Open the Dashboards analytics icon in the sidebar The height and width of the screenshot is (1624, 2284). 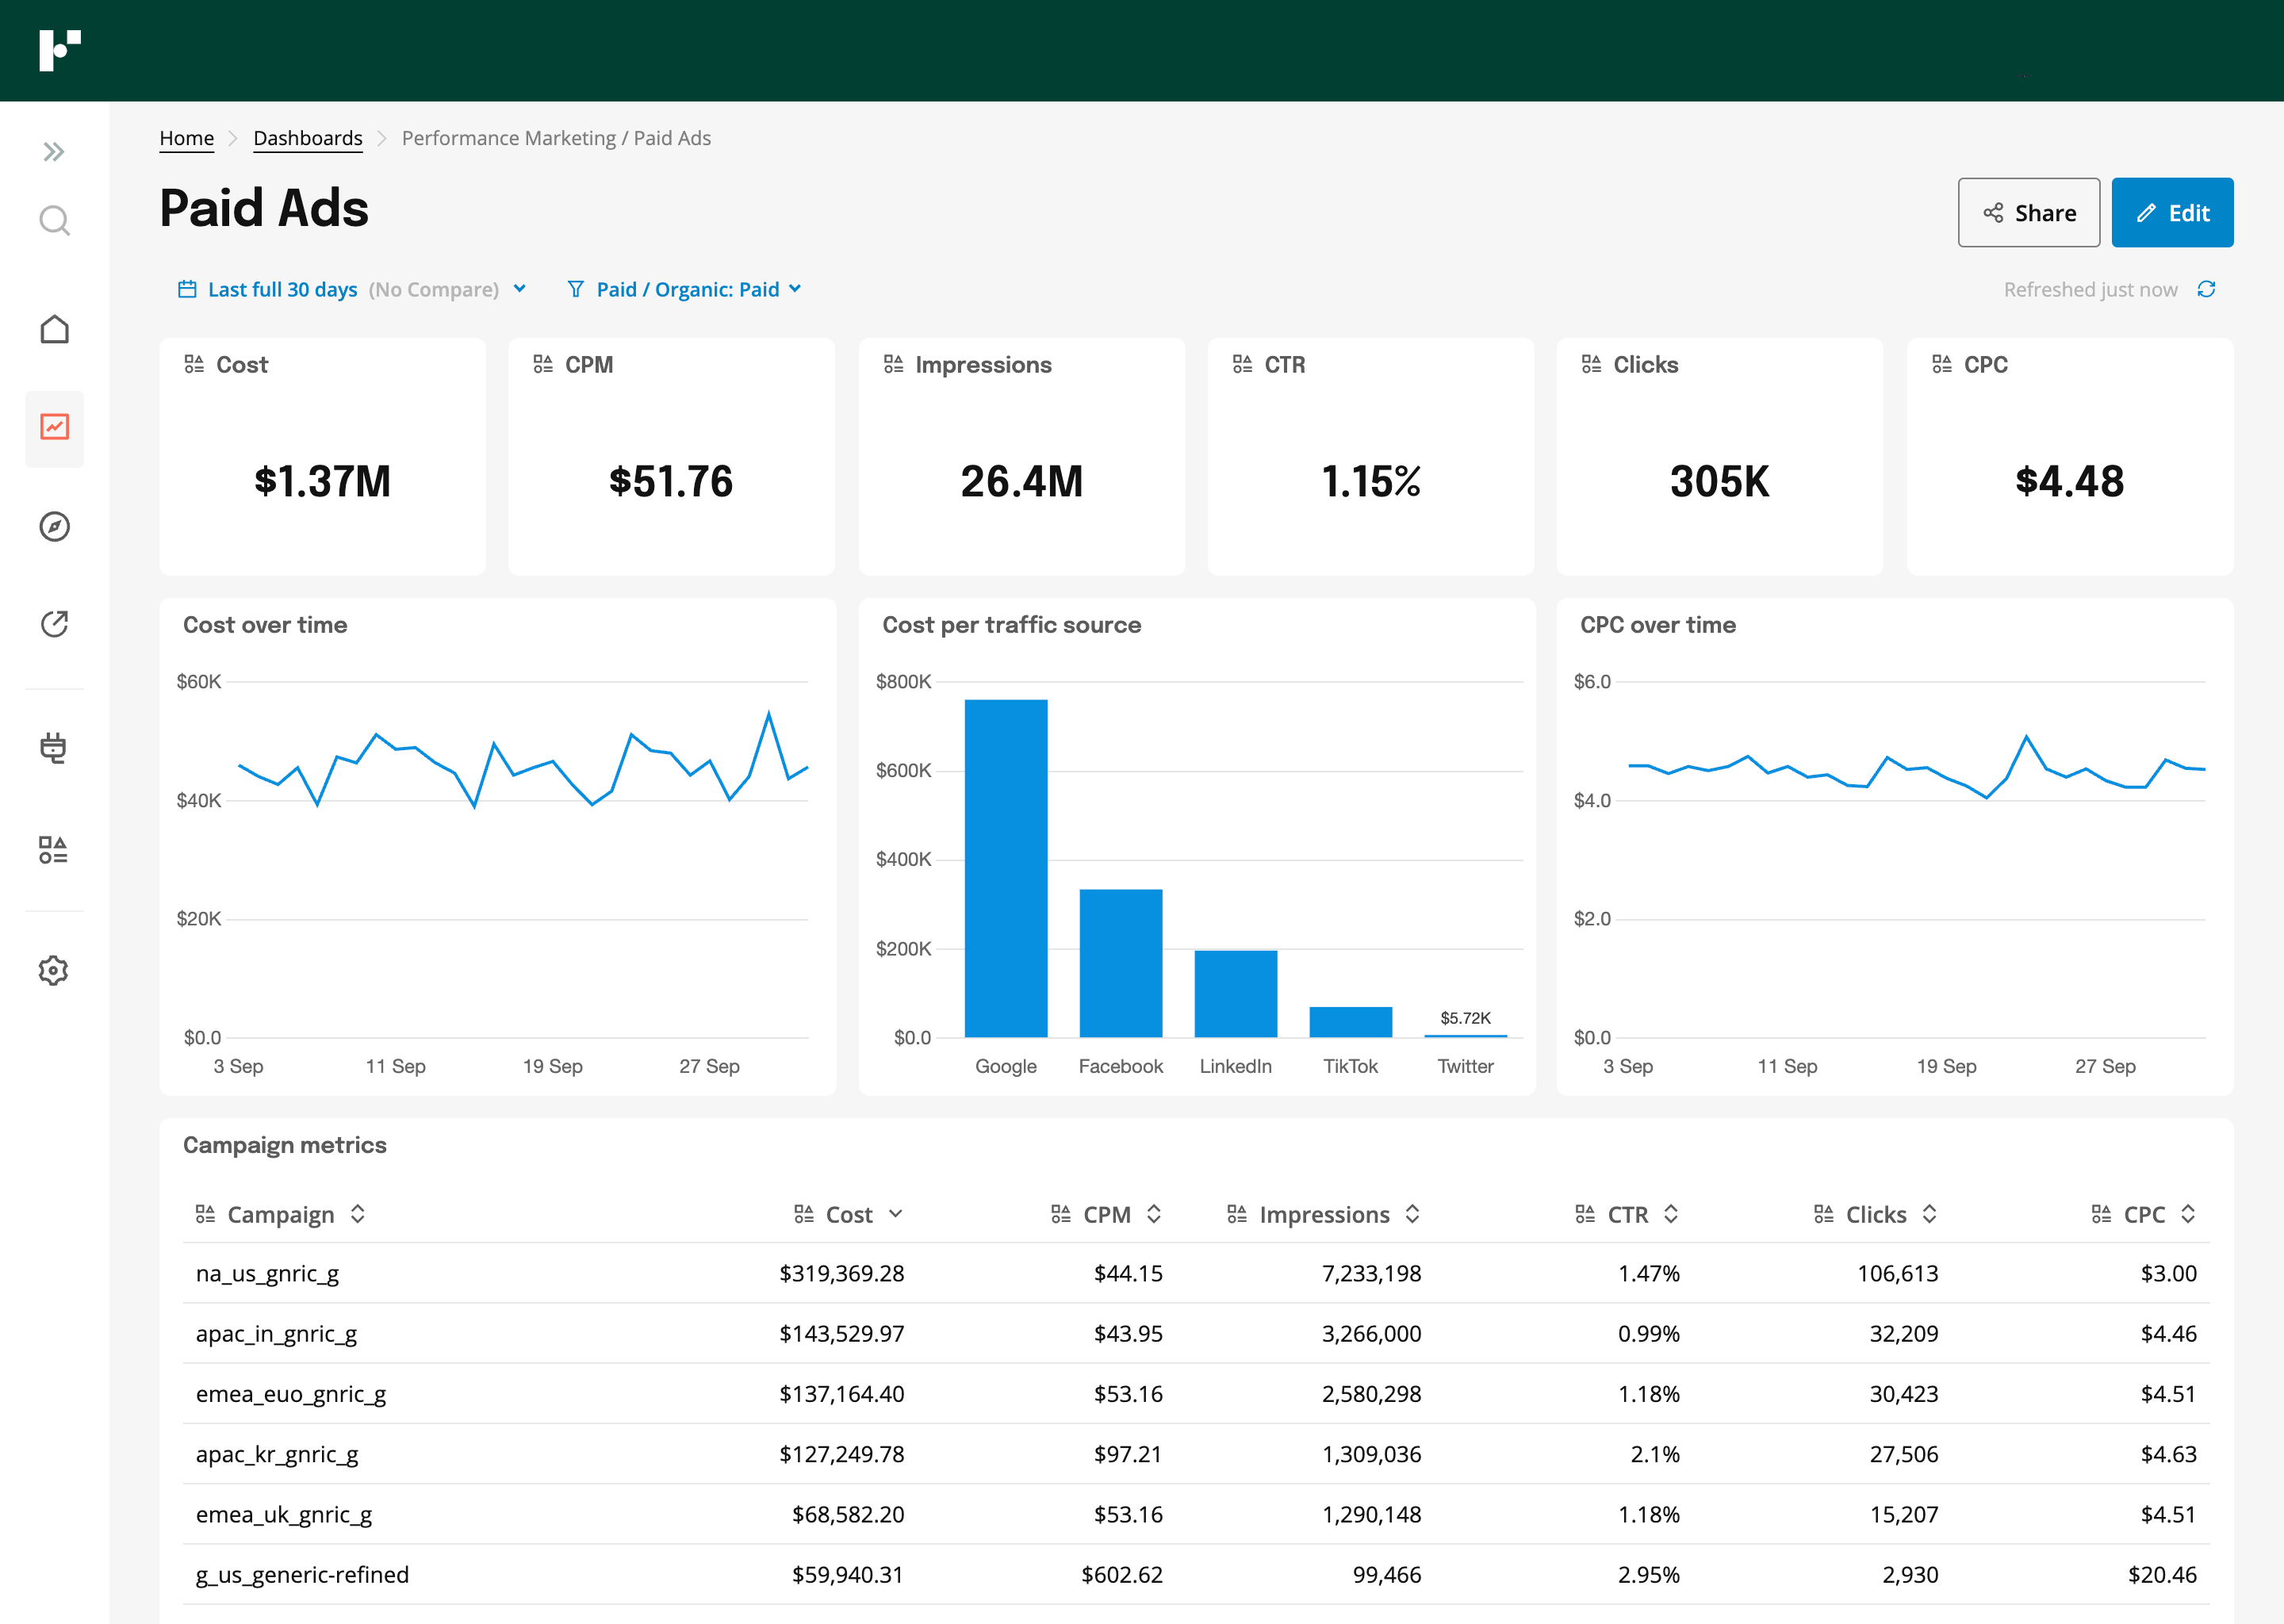point(54,428)
